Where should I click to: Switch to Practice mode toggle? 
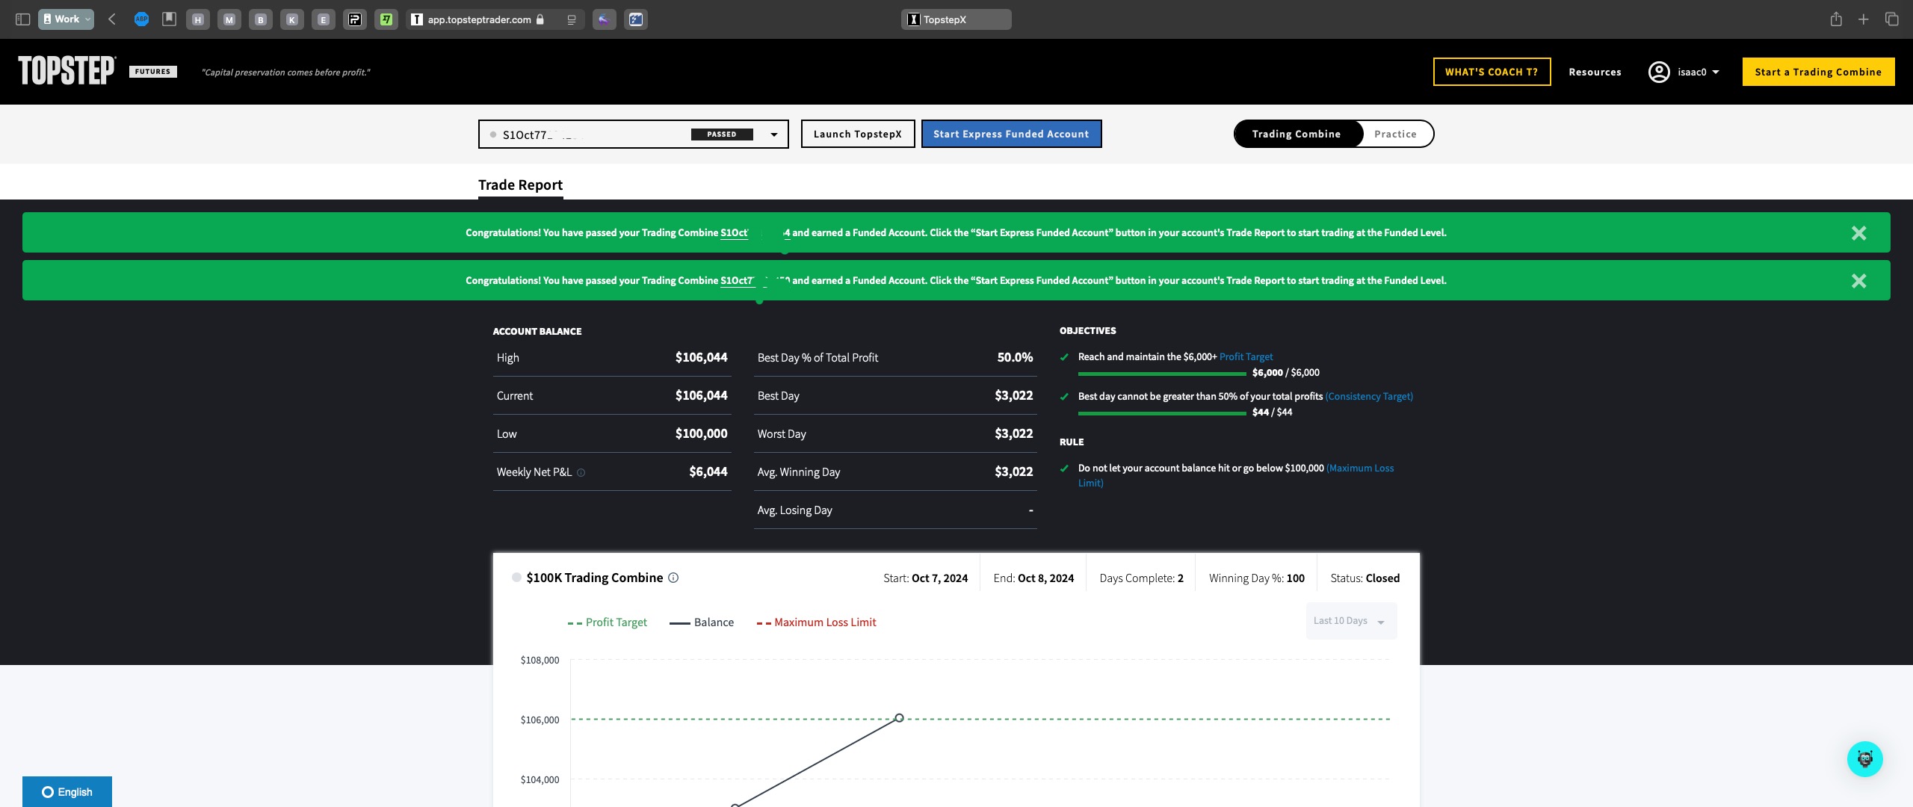click(1394, 134)
